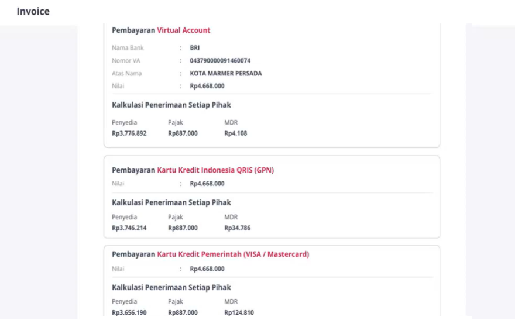The height and width of the screenshot is (320, 515).
Task: Select the MDR amount Rp124.810
Action: coord(239,313)
